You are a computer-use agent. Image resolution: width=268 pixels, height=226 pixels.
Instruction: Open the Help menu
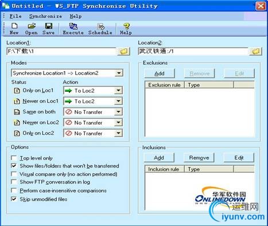click(76, 16)
